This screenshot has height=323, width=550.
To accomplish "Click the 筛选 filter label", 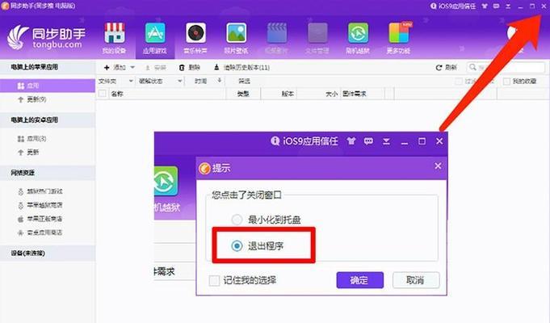I will [x=244, y=81].
